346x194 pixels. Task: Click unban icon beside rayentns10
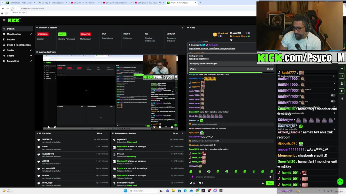114,140
